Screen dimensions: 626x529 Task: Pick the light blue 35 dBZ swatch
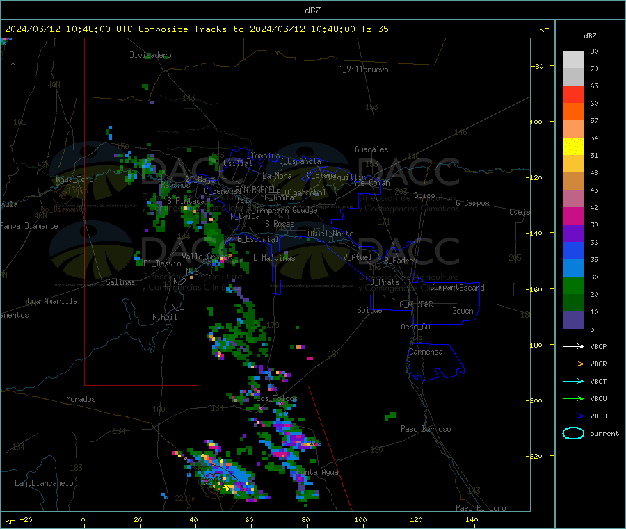click(x=573, y=268)
